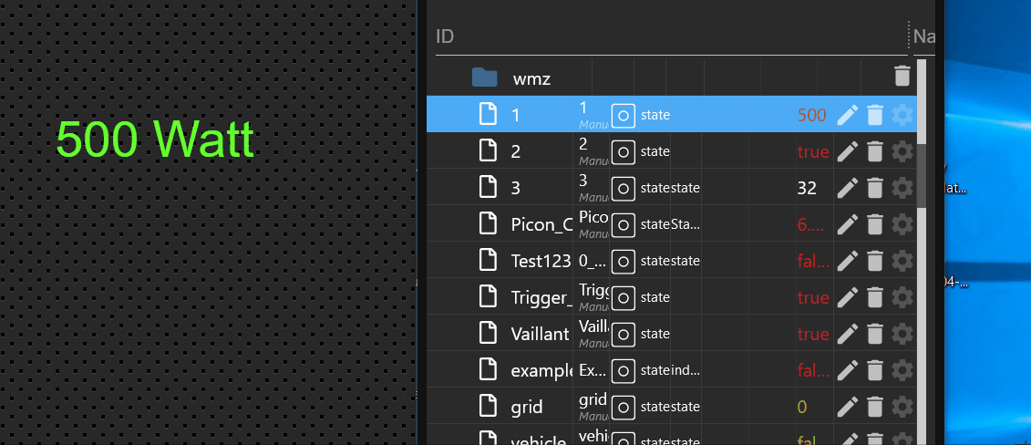
Task: Click the true value in Trigger row
Action: pos(813,297)
